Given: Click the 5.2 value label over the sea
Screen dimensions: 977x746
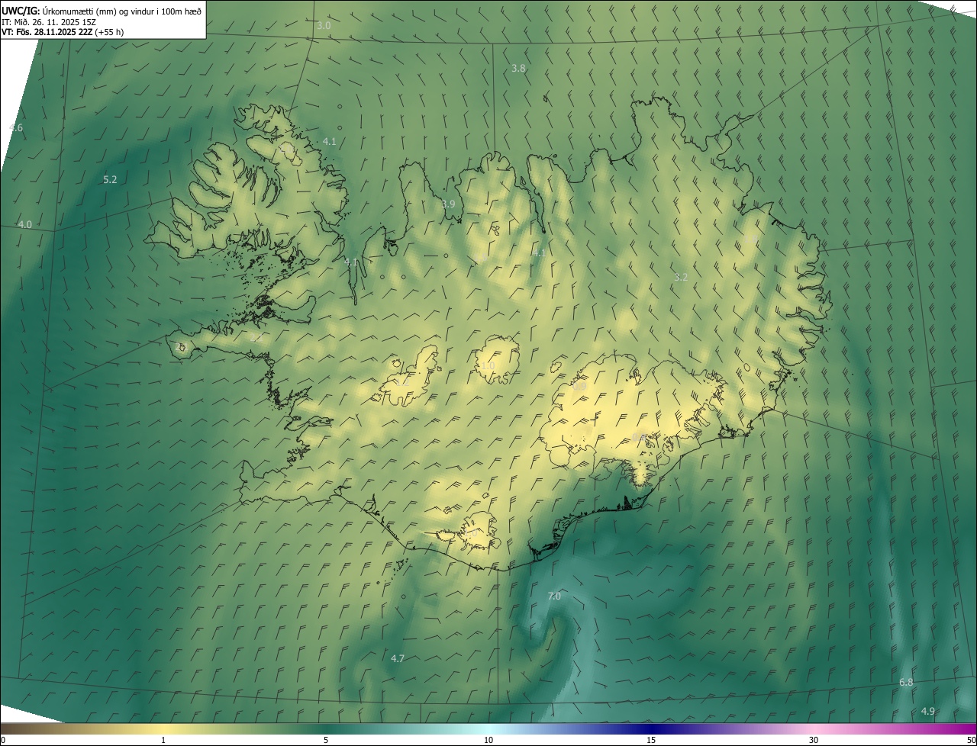Looking at the screenshot, I should 110,180.
